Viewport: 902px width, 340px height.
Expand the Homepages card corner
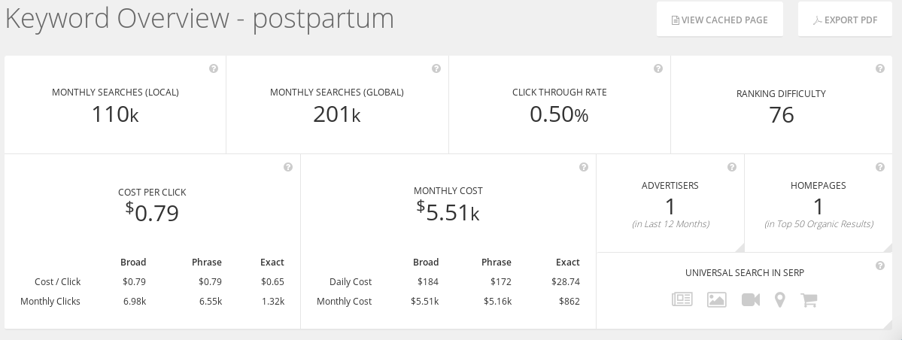click(x=888, y=248)
